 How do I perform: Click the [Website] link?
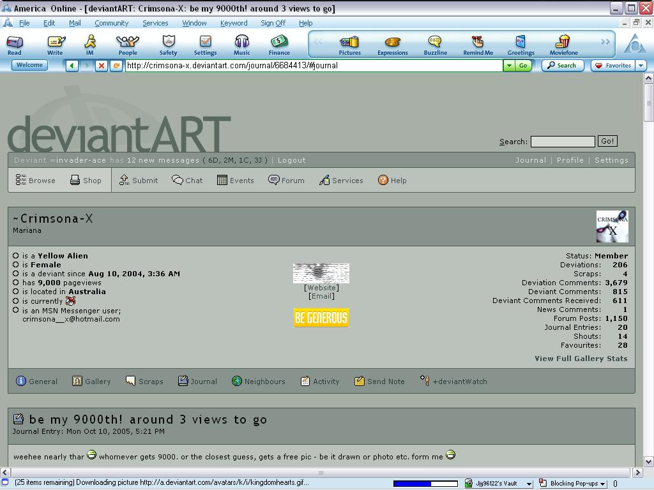tap(321, 288)
